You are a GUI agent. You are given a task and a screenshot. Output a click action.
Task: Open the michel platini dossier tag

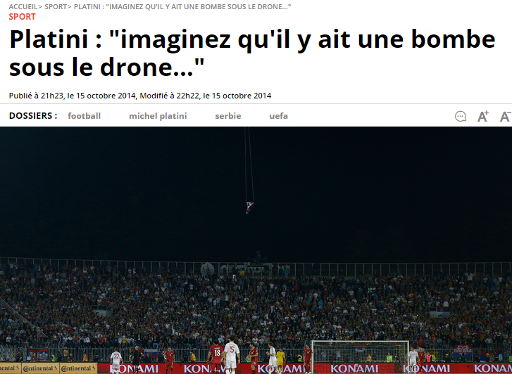pyautogui.click(x=158, y=116)
